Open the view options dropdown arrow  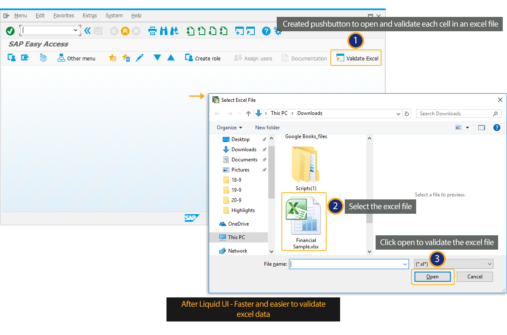click(x=468, y=128)
